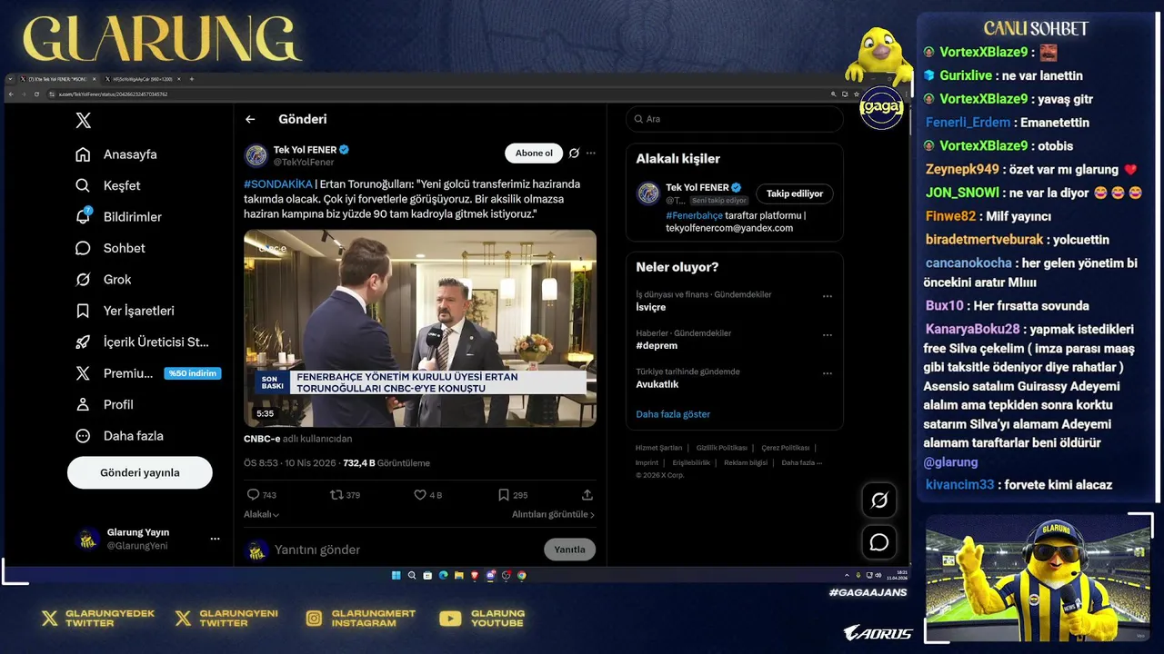Open Hizmet Şartları footer link

point(658,448)
